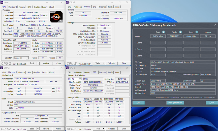The image size is (218, 131).
Task: Open the SPD tab in the Memory CPU-Z window
Action: tap(95, 7)
